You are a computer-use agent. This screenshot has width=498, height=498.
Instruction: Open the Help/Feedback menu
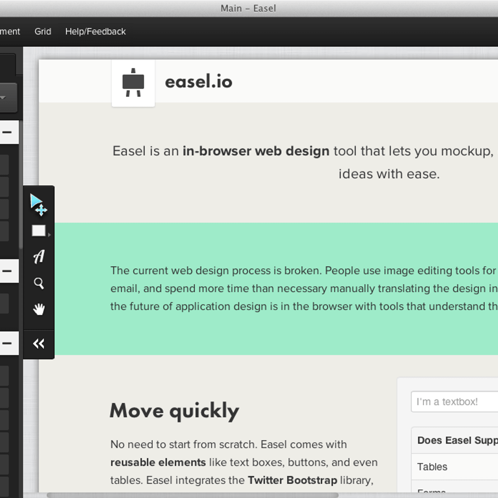click(95, 31)
